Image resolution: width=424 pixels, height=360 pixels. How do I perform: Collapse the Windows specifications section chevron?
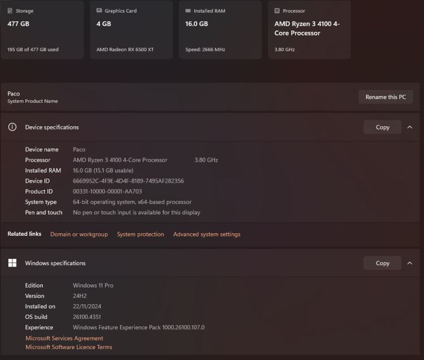409,263
